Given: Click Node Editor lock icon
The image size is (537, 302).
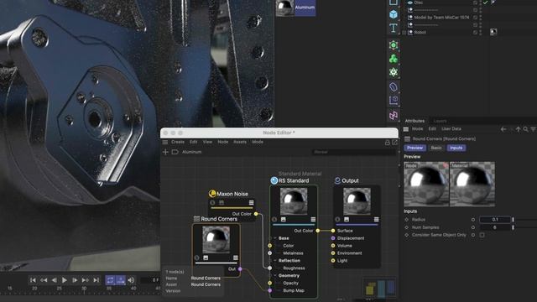Looking at the screenshot, I should click(388, 142).
